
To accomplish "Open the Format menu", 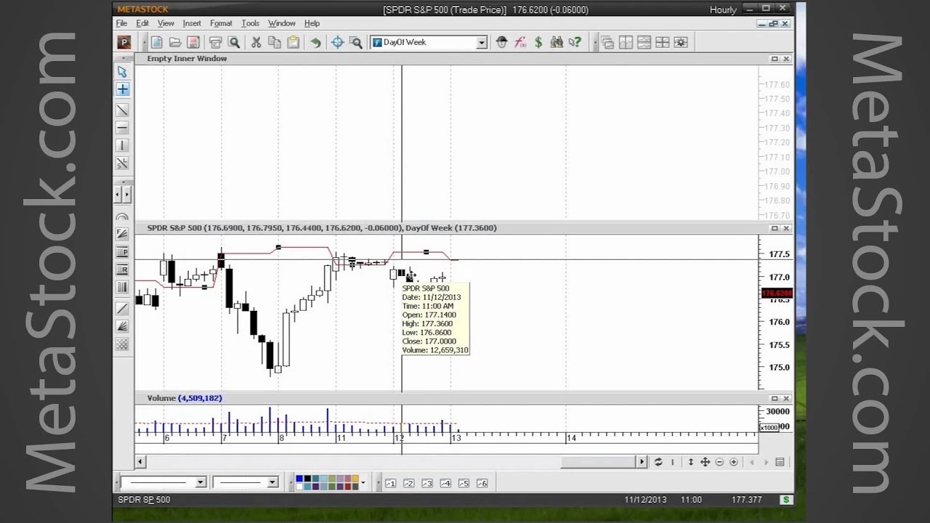I will click(x=221, y=23).
